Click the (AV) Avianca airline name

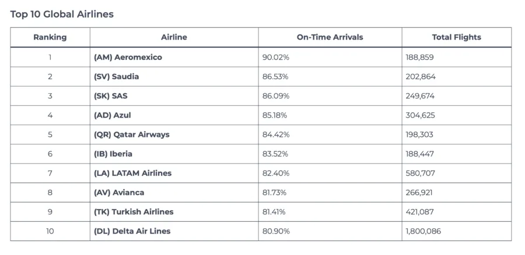[x=119, y=192]
